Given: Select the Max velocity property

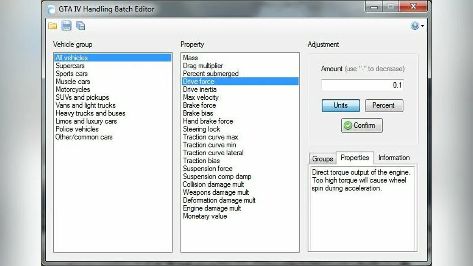Looking at the screenshot, I should coord(240,97).
